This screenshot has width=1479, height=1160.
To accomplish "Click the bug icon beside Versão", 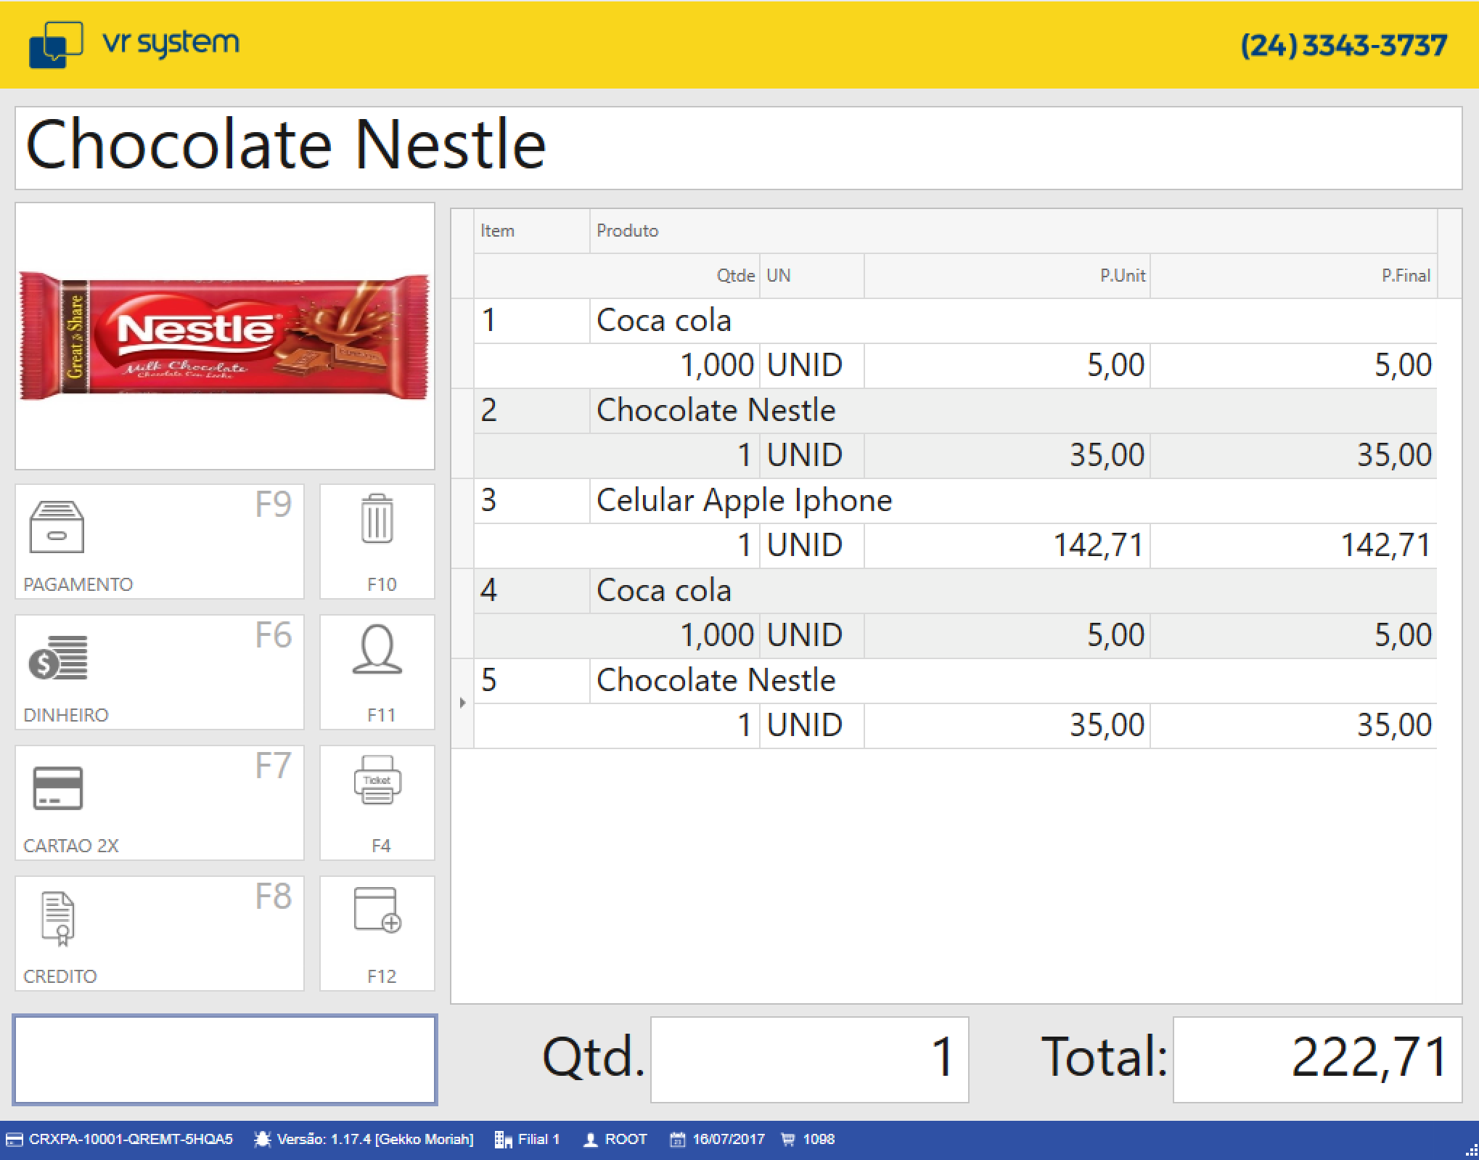I will [x=262, y=1139].
